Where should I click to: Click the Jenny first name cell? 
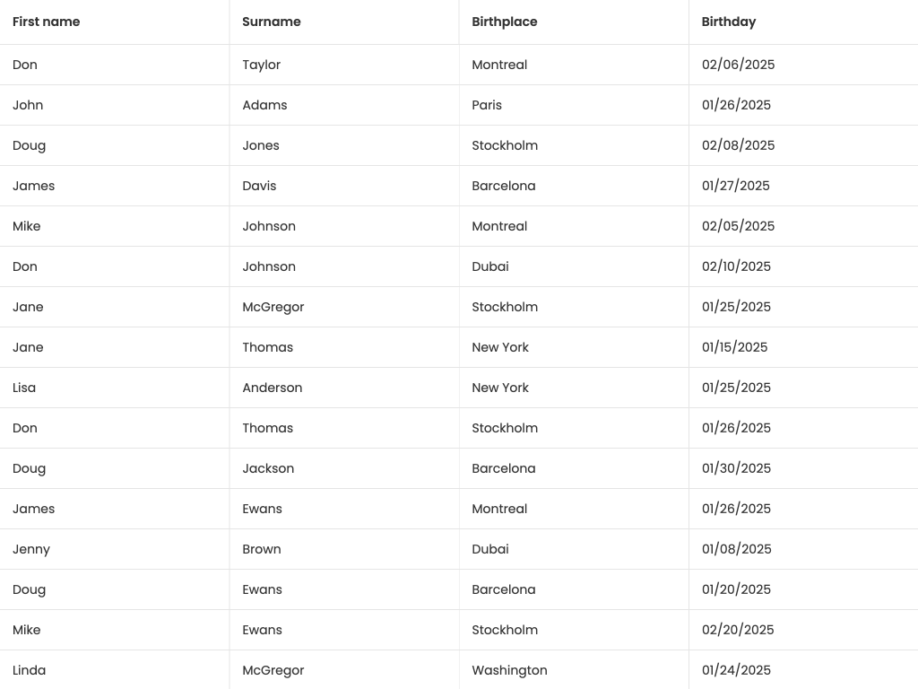point(31,549)
